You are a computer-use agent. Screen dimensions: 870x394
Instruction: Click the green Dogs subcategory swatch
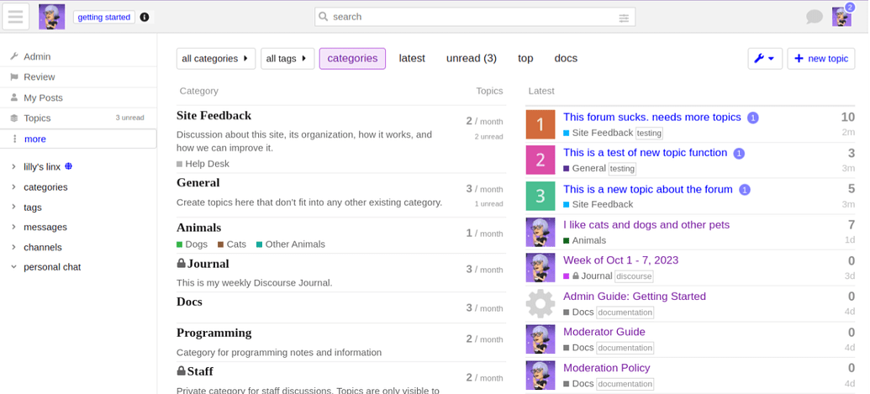(x=180, y=244)
